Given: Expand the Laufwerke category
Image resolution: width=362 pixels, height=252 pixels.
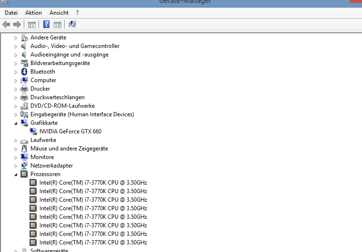Looking at the screenshot, I should pyautogui.click(x=16, y=140).
